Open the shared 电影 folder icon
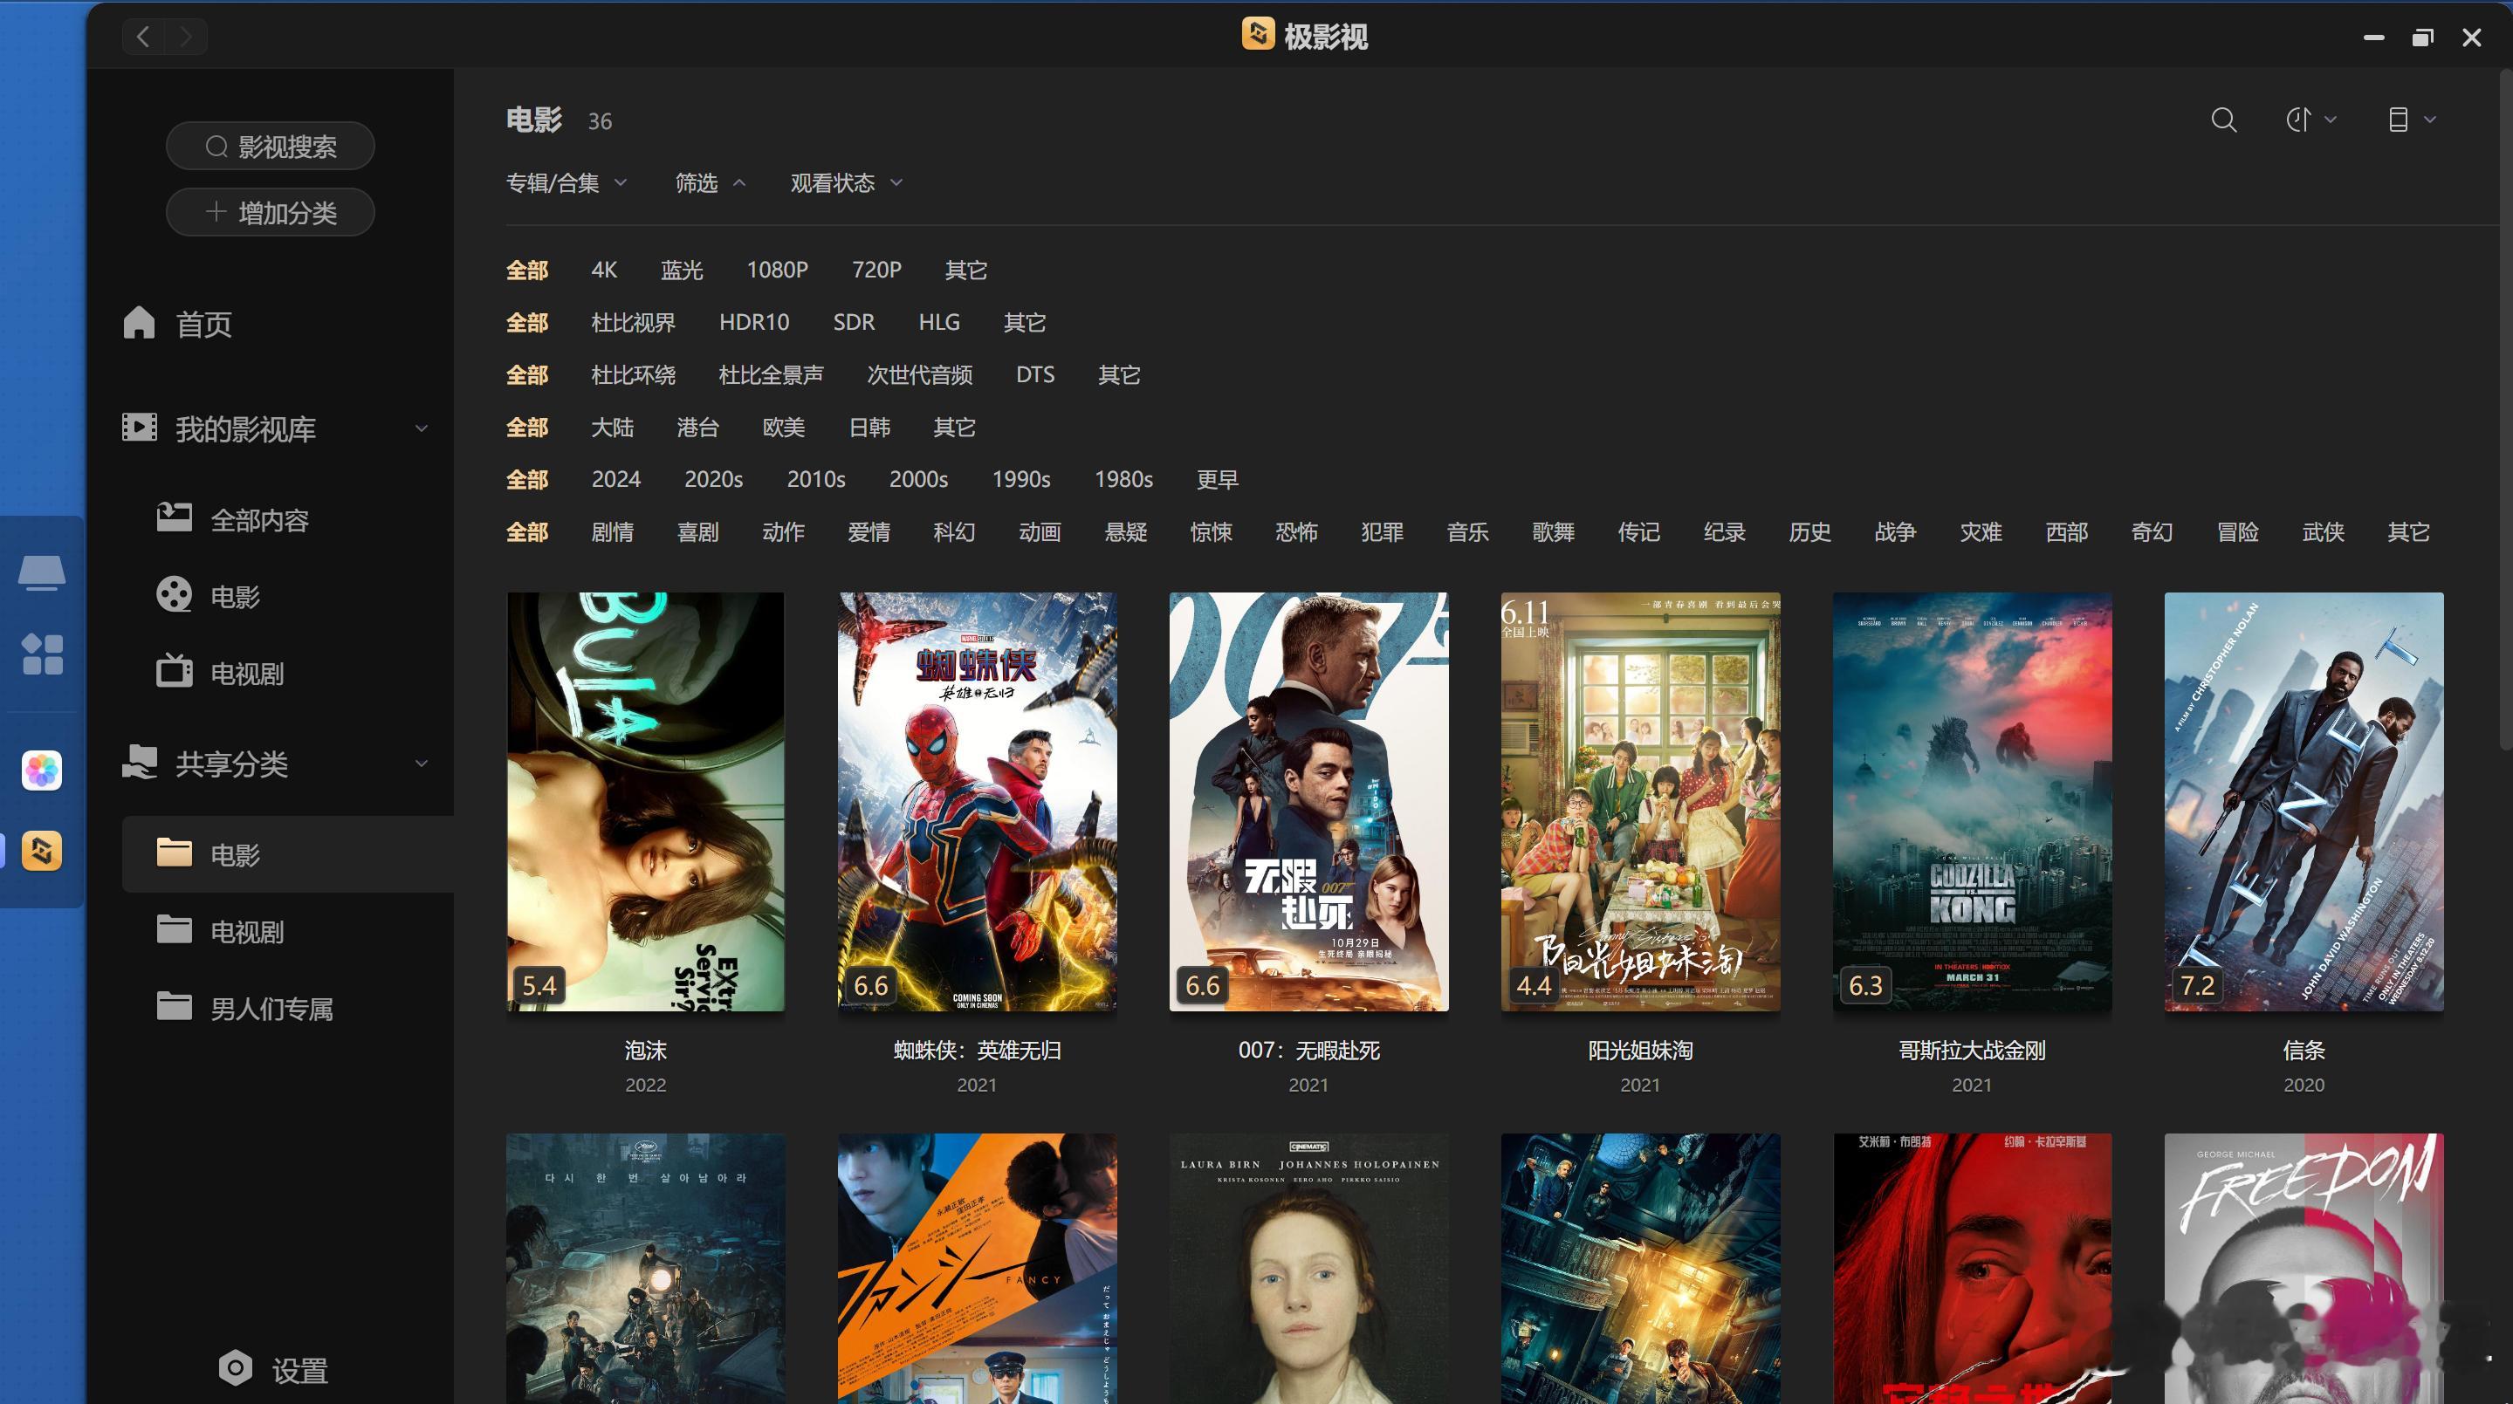2513x1404 pixels. 174,853
